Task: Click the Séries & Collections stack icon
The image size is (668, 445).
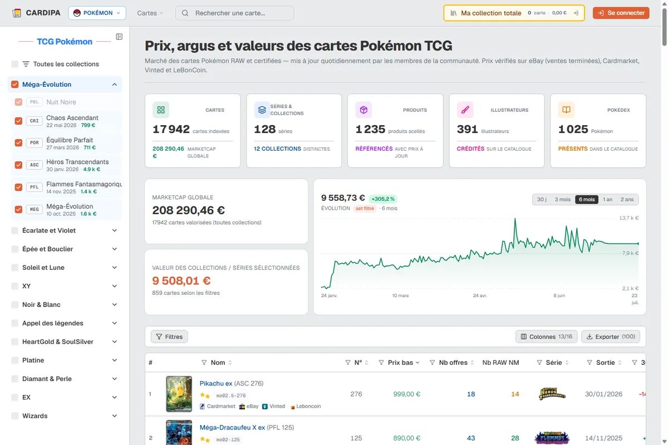Action: [262, 110]
